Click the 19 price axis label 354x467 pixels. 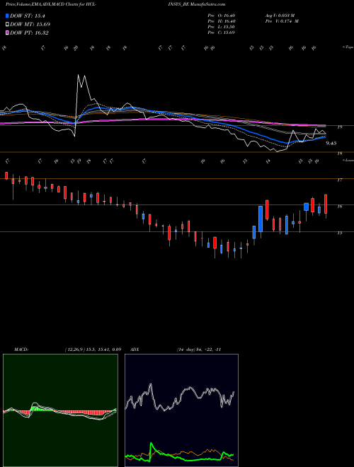click(x=339, y=127)
